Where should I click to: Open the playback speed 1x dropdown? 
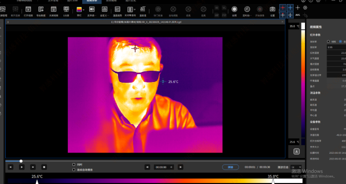(296, 167)
